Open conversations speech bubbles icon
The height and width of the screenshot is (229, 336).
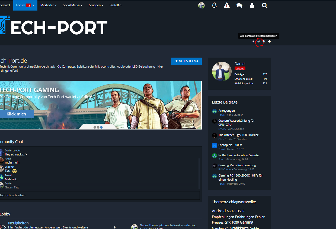pyautogui.click(x=239, y=5)
